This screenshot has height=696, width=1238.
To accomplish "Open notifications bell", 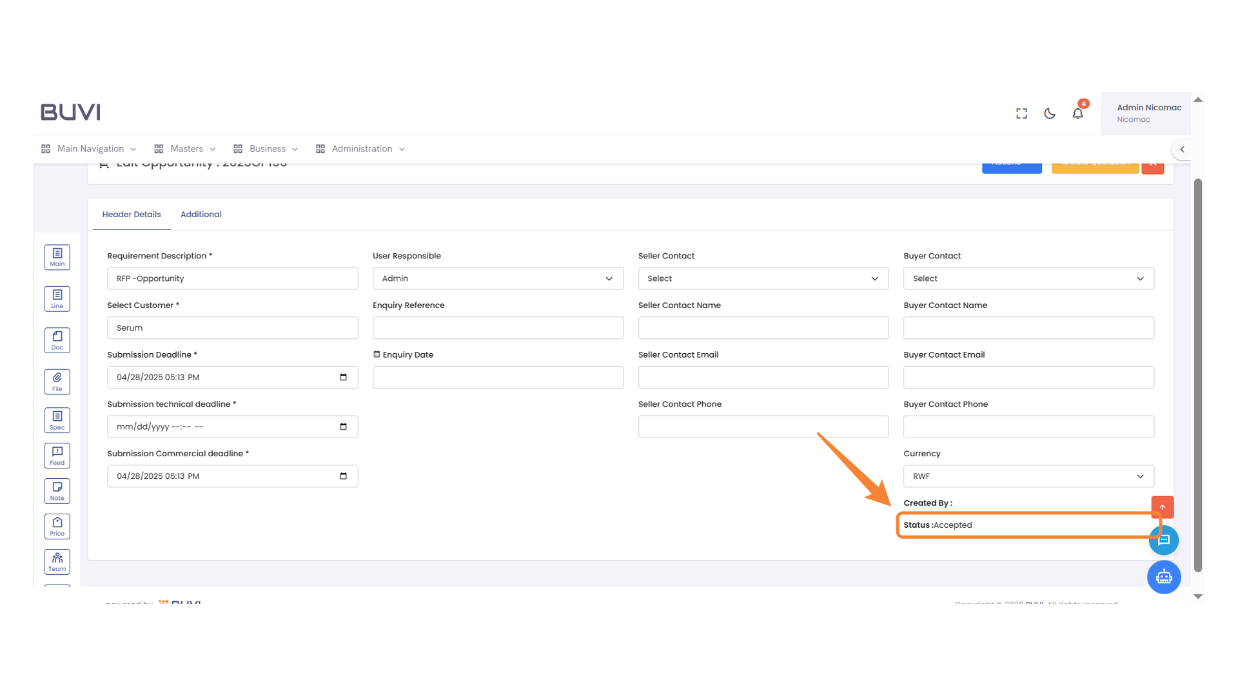I will pos(1077,113).
